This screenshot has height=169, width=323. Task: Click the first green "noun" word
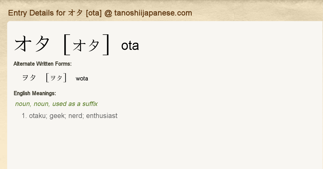[x=23, y=104]
